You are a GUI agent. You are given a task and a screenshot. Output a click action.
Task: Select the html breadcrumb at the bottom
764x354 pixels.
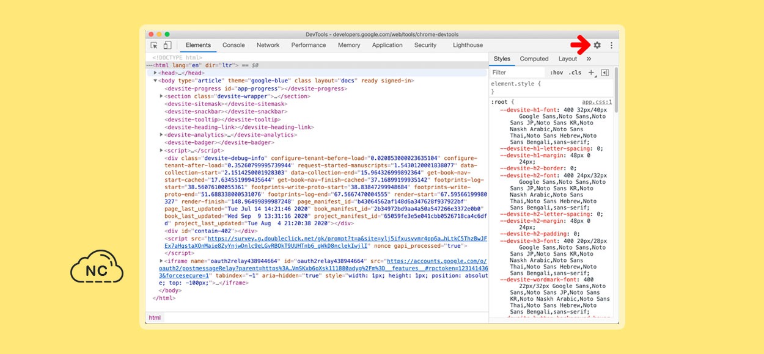(155, 317)
